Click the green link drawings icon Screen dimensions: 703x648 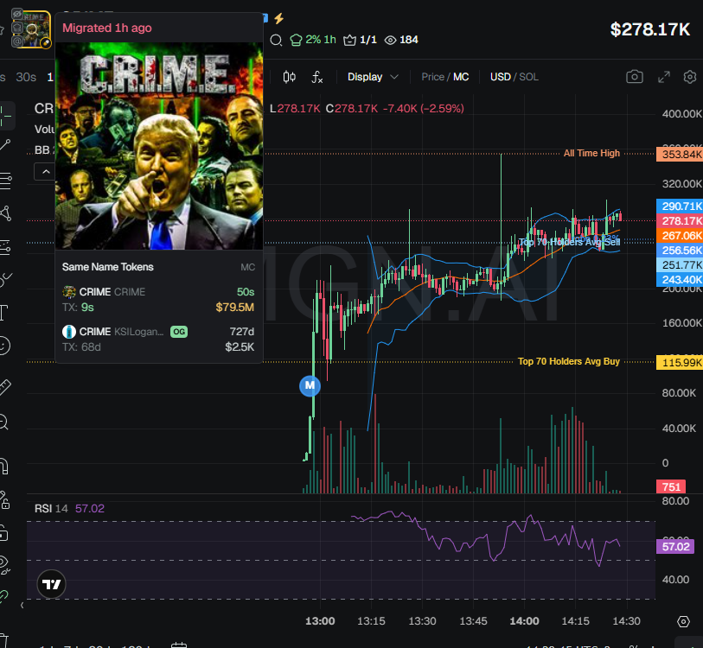click(4, 595)
